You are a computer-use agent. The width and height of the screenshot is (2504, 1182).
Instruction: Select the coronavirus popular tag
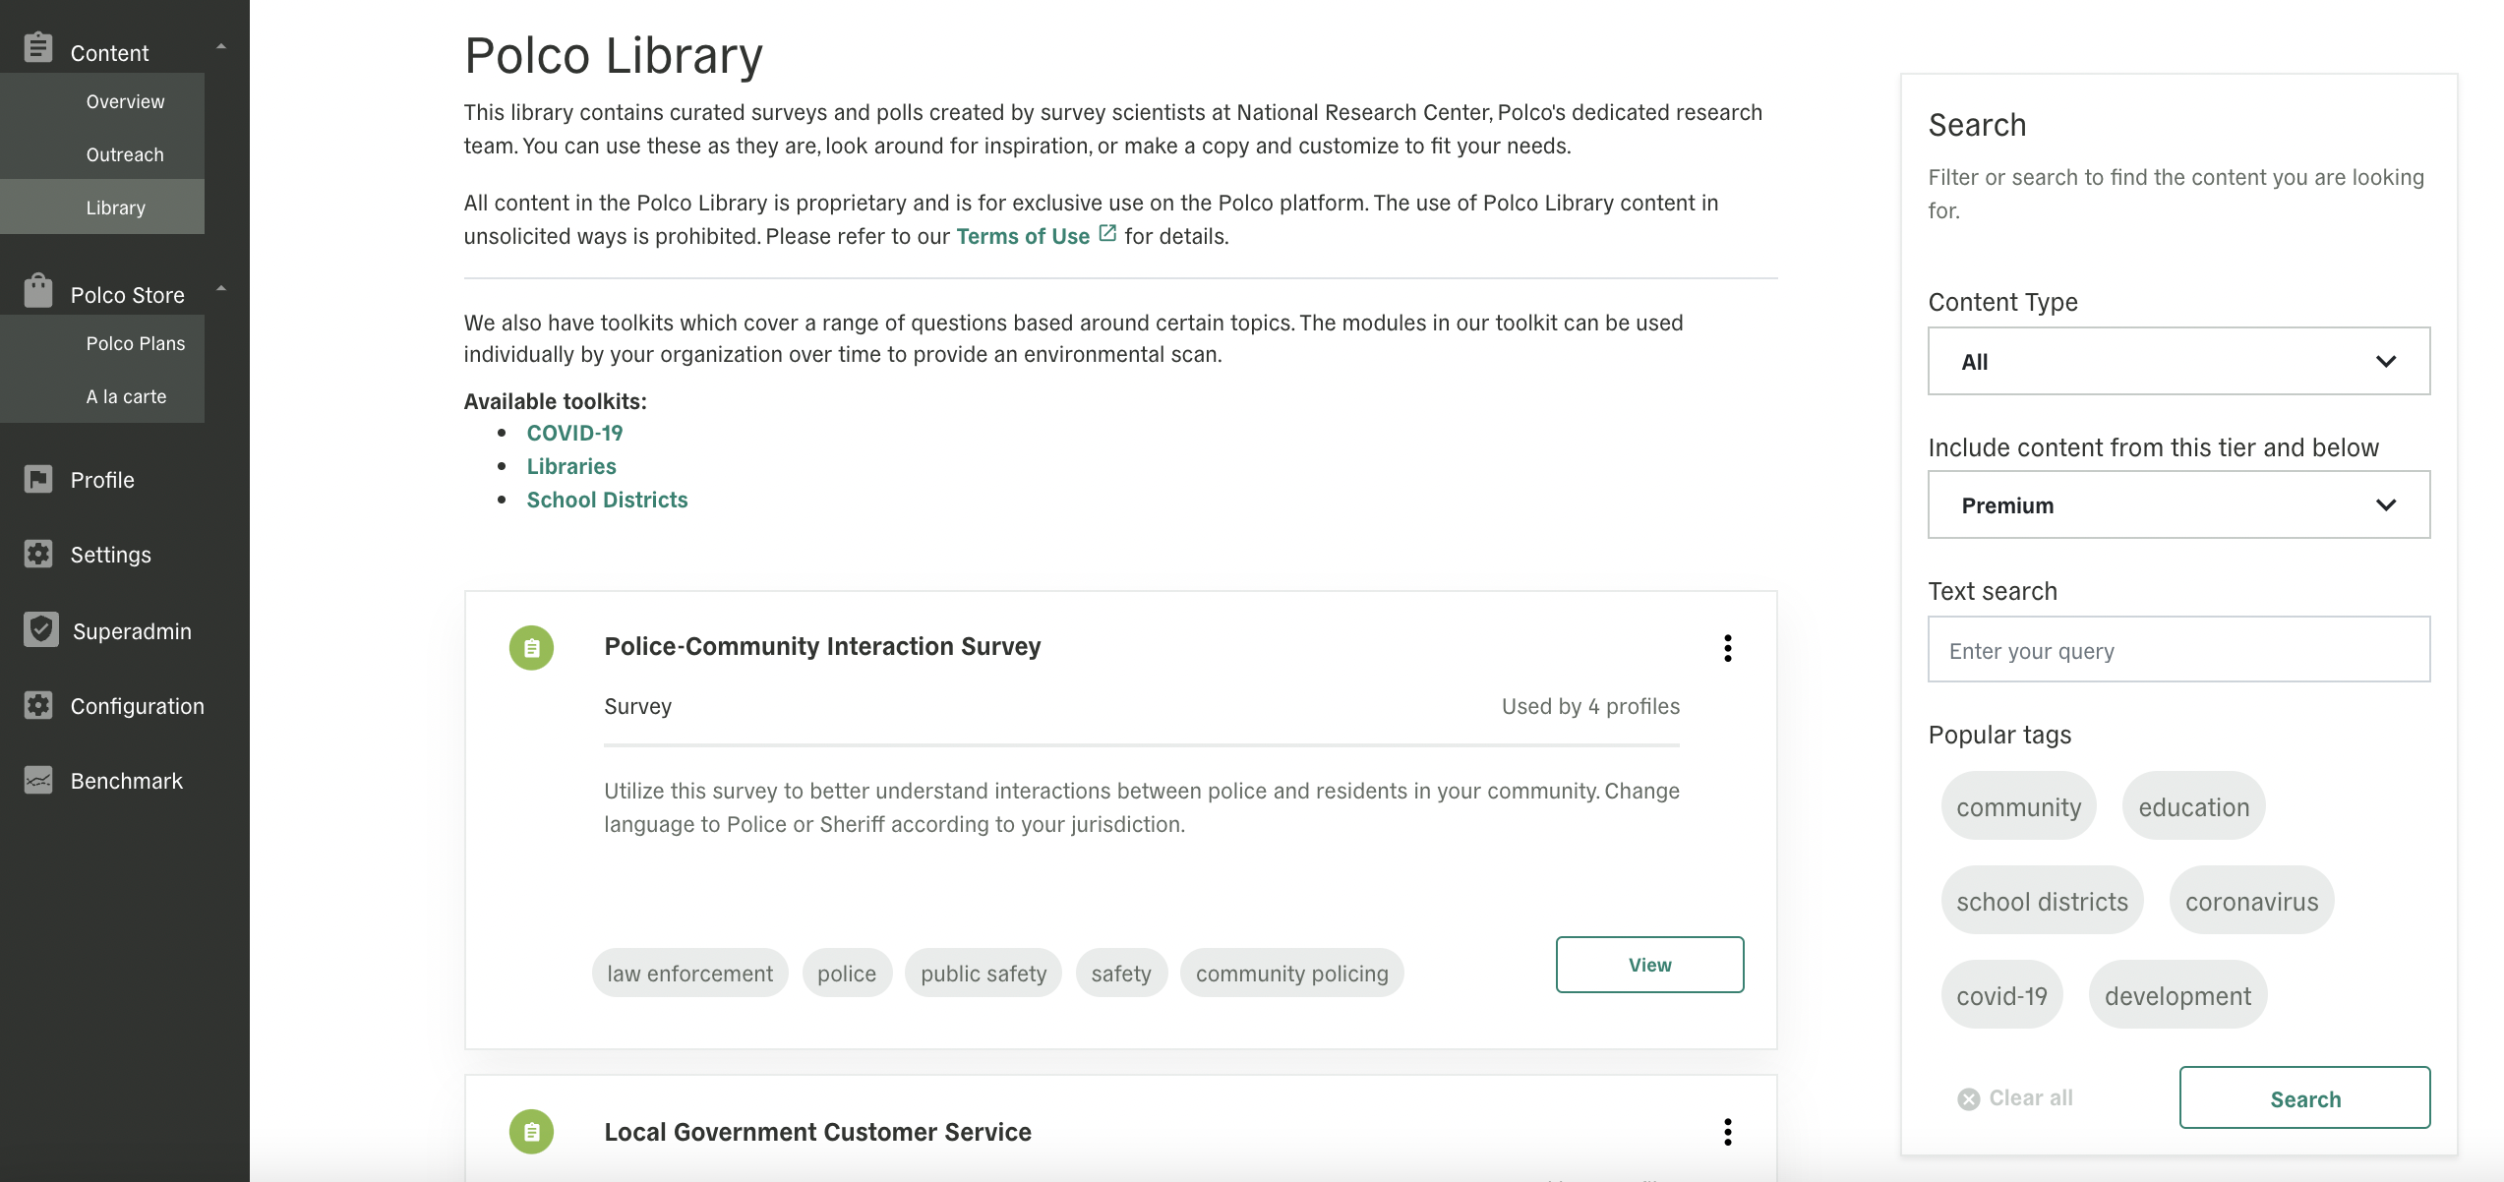(x=2251, y=901)
